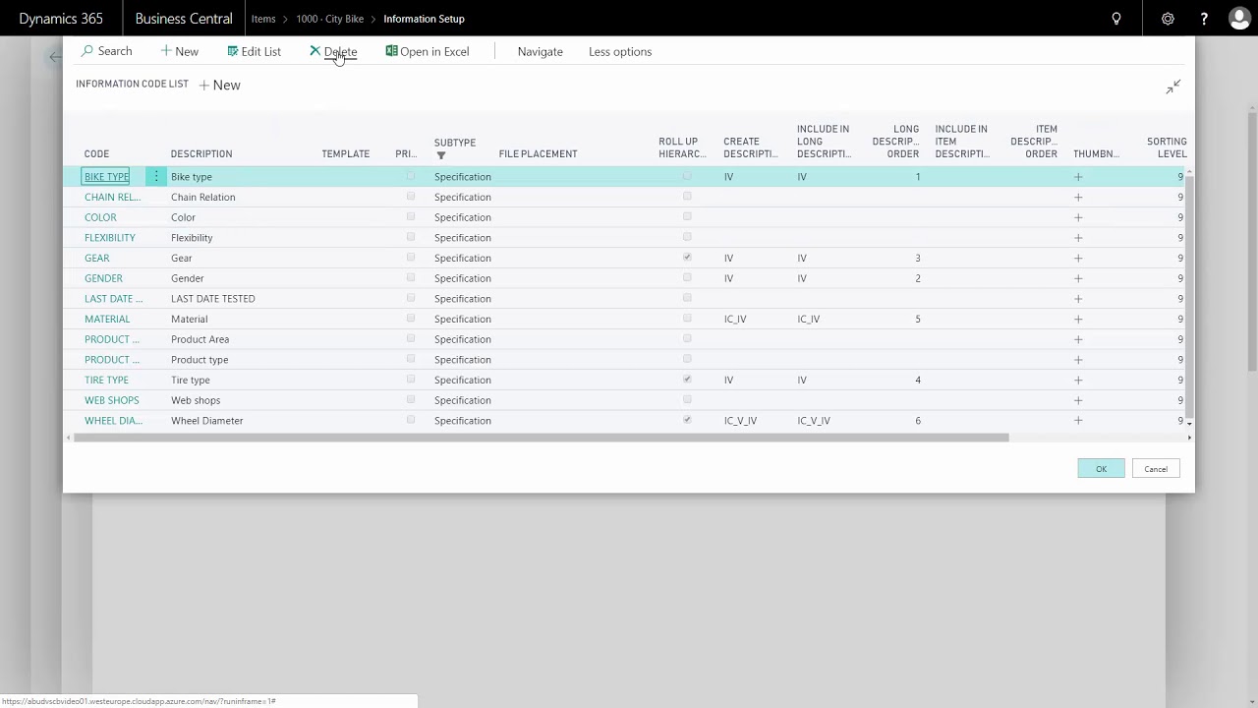Click the OK button
The image size is (1258, 708).
pos(1101,469)
